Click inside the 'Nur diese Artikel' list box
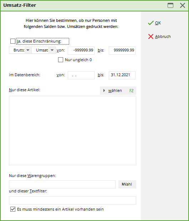Viewport: 189px width, 221px height. pyautogui.click(x=72, y=131)
